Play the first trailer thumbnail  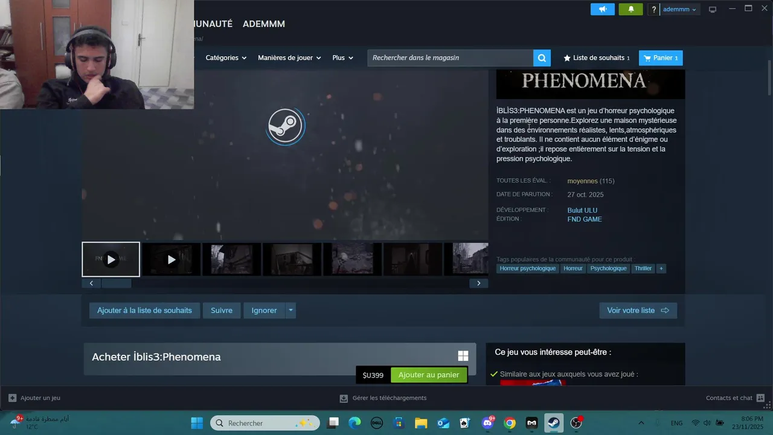coord(111,259)
